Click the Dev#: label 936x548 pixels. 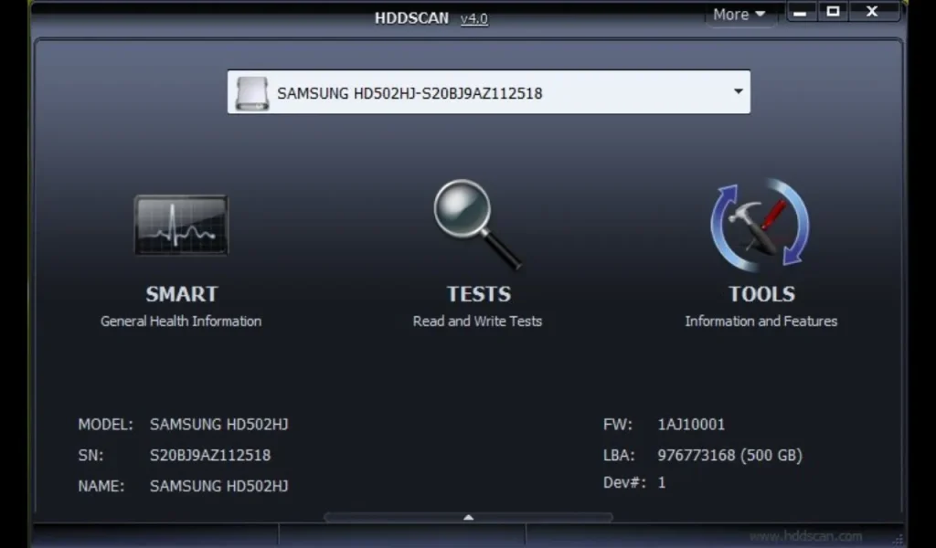(x=624, y=482)
